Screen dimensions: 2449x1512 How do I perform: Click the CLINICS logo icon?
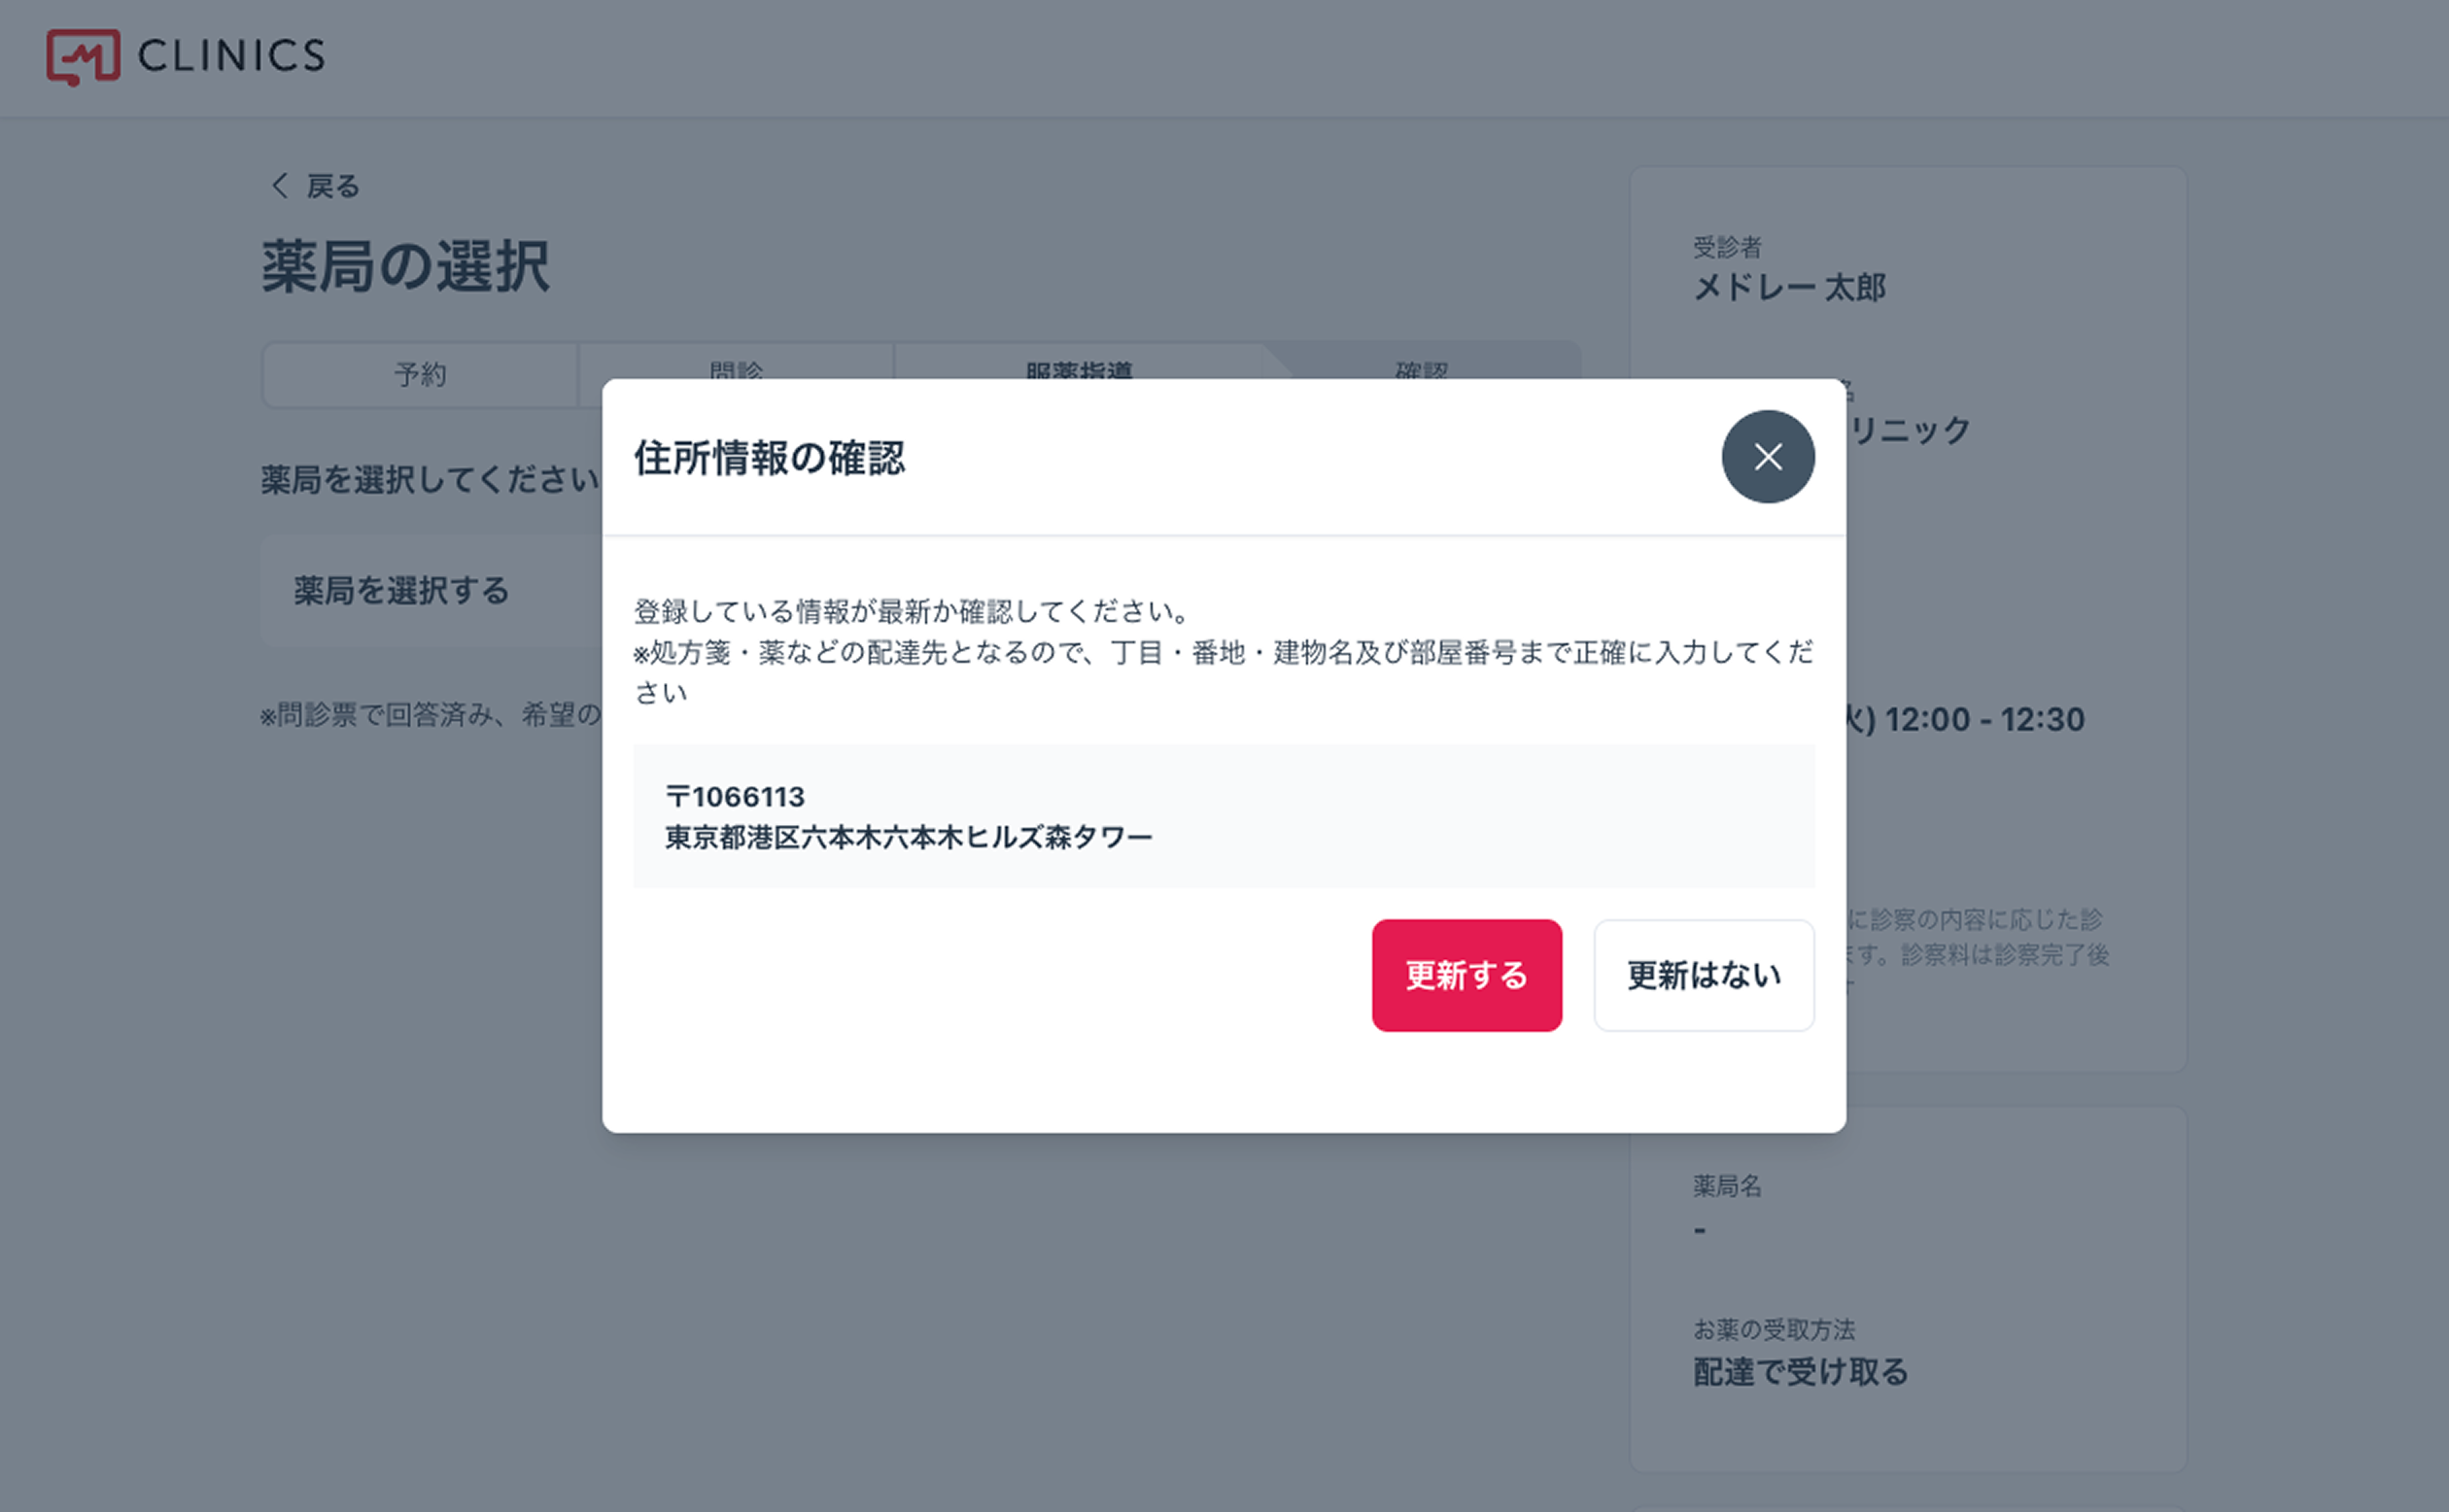(82, 56)
